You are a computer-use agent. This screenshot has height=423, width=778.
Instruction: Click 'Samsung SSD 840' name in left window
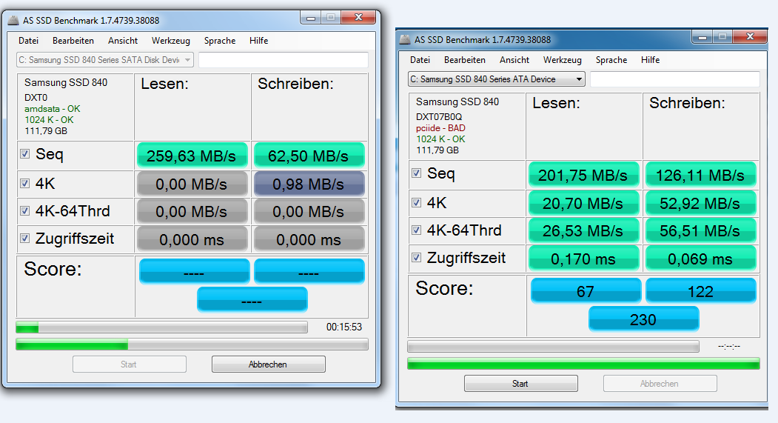(66, 83)
